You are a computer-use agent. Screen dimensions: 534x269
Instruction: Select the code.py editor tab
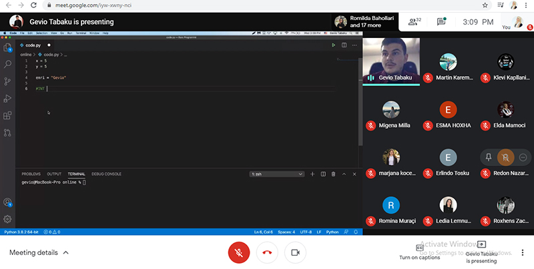(35, 45)
